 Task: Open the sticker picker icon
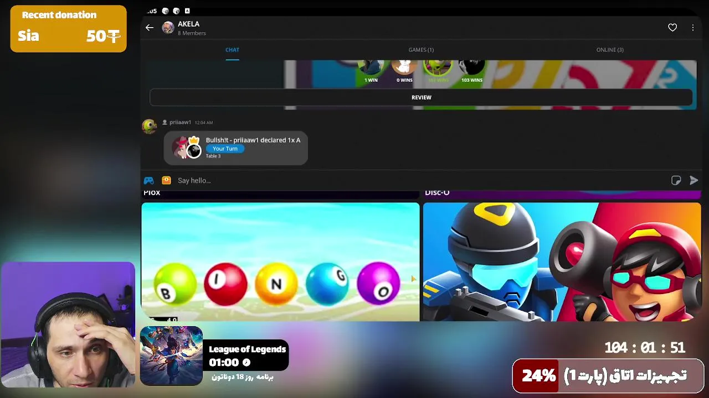tap(676, 180)
